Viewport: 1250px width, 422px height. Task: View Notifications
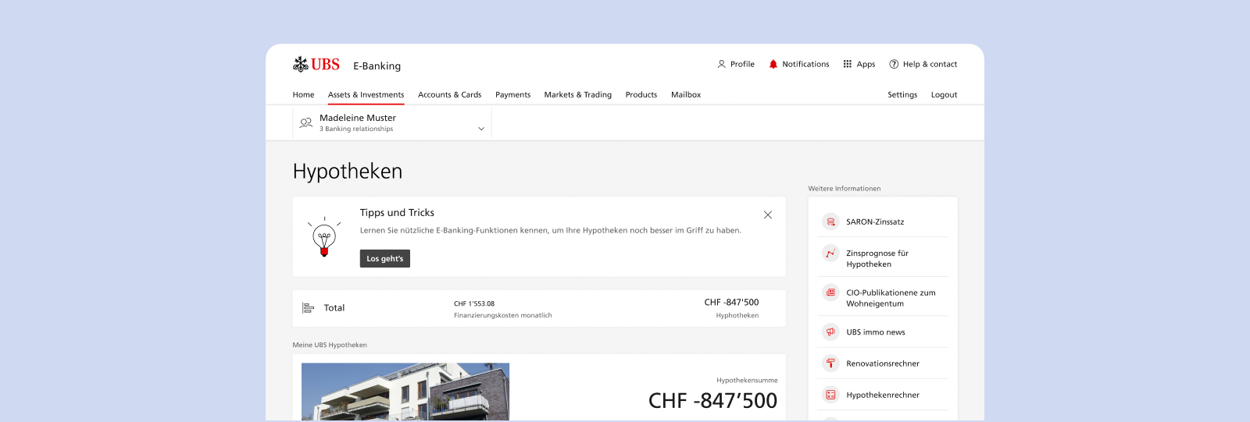coord(805,64)
